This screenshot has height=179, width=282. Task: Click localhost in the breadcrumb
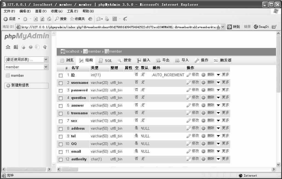pos(72,52)
